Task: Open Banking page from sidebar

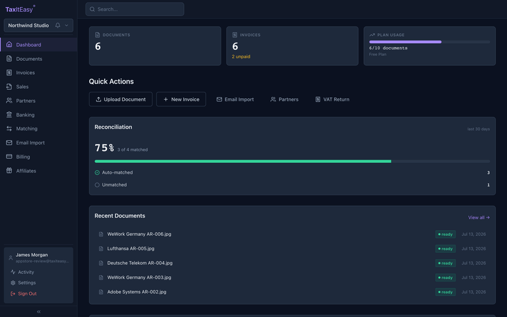Action: (39, 115)
